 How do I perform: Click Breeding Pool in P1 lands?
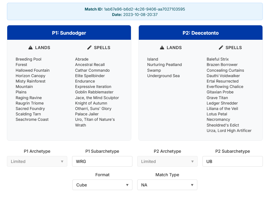[x=29, y=59]
